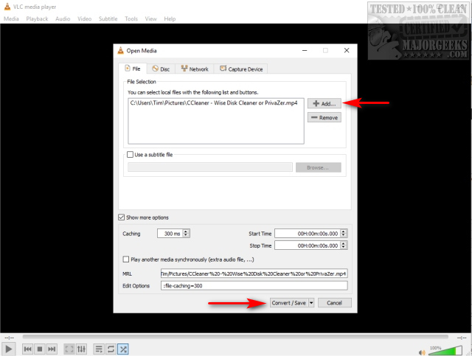
Task: Decrease Start Time with down arrow
Action: (x=344, y=236)
